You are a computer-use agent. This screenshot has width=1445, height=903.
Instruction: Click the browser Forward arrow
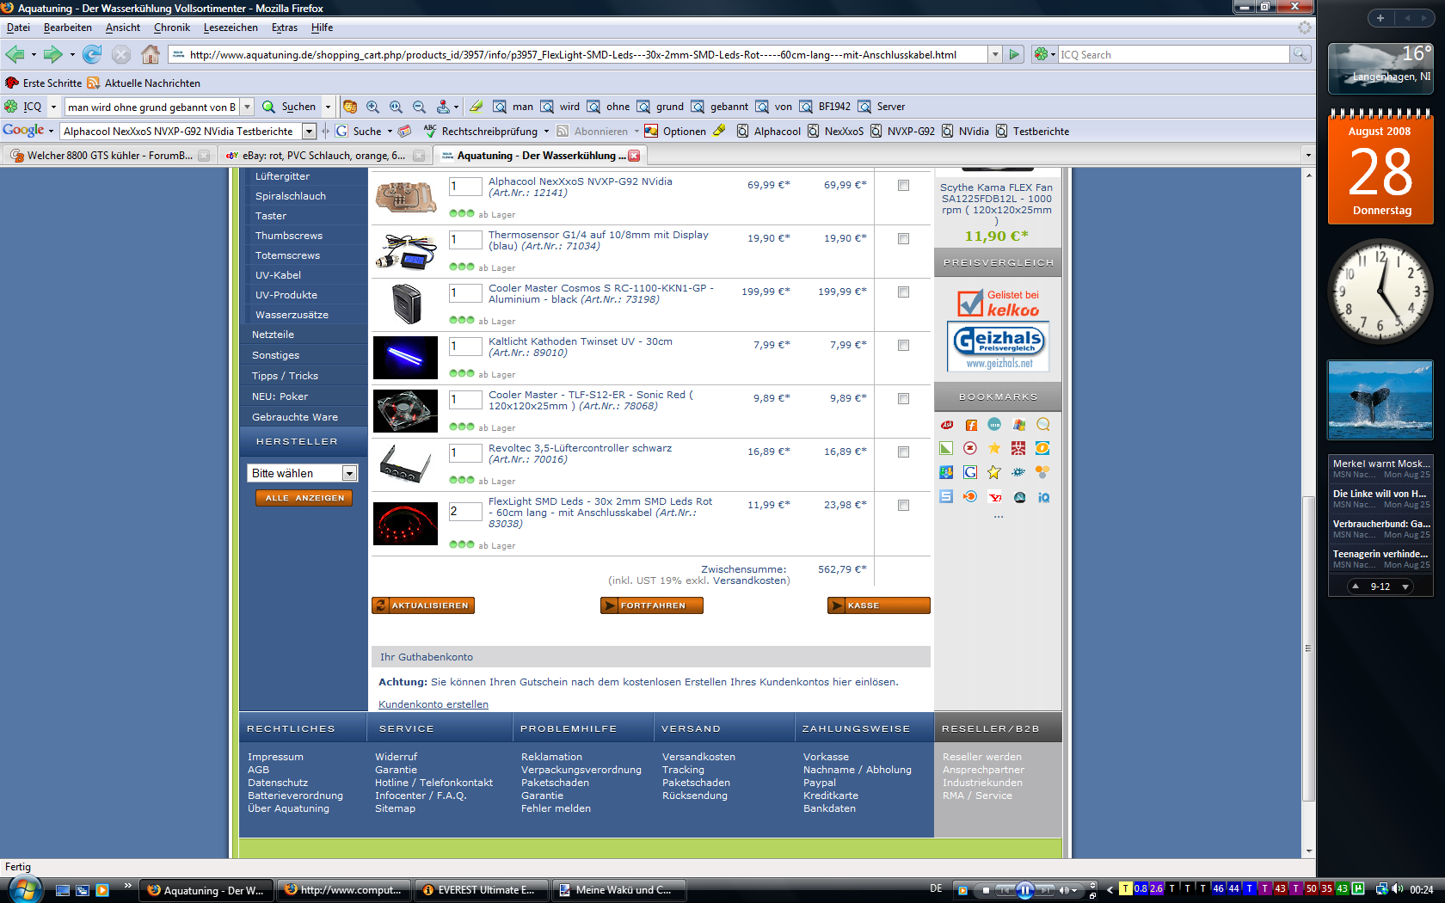coord(52,54)
